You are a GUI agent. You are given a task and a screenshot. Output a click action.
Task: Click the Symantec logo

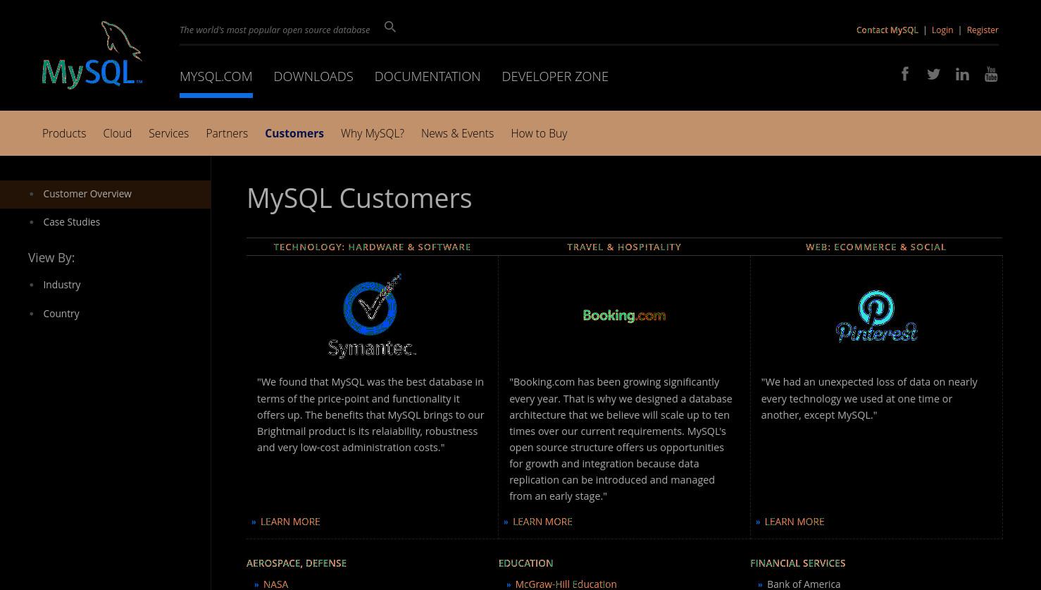373,316
